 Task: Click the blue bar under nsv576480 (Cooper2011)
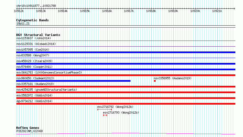click(x=126, y=69)
